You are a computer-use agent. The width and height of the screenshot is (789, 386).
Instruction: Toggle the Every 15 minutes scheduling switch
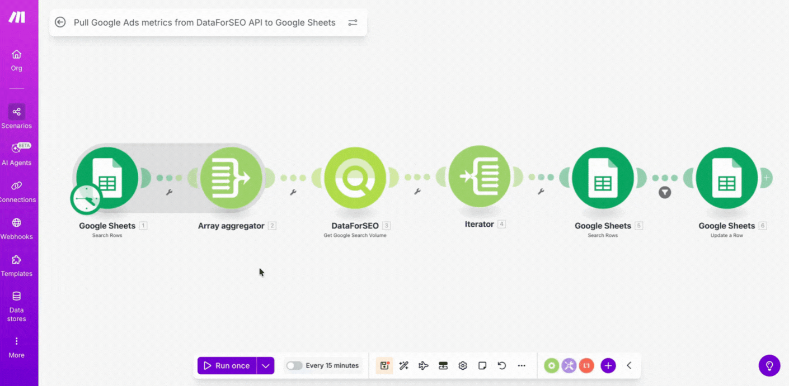(294, 366)
